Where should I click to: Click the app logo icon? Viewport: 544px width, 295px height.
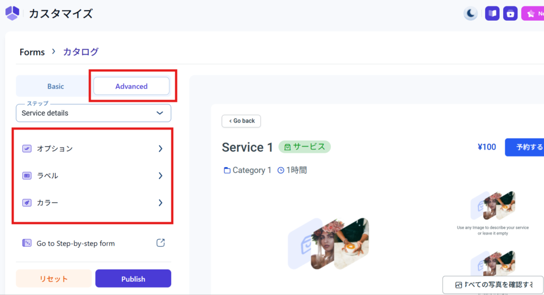(x=12, y=13)
